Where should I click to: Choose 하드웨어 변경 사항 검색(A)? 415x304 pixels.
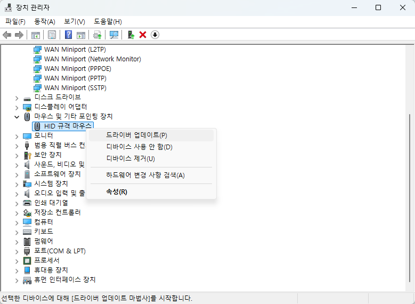coord(151,175)
